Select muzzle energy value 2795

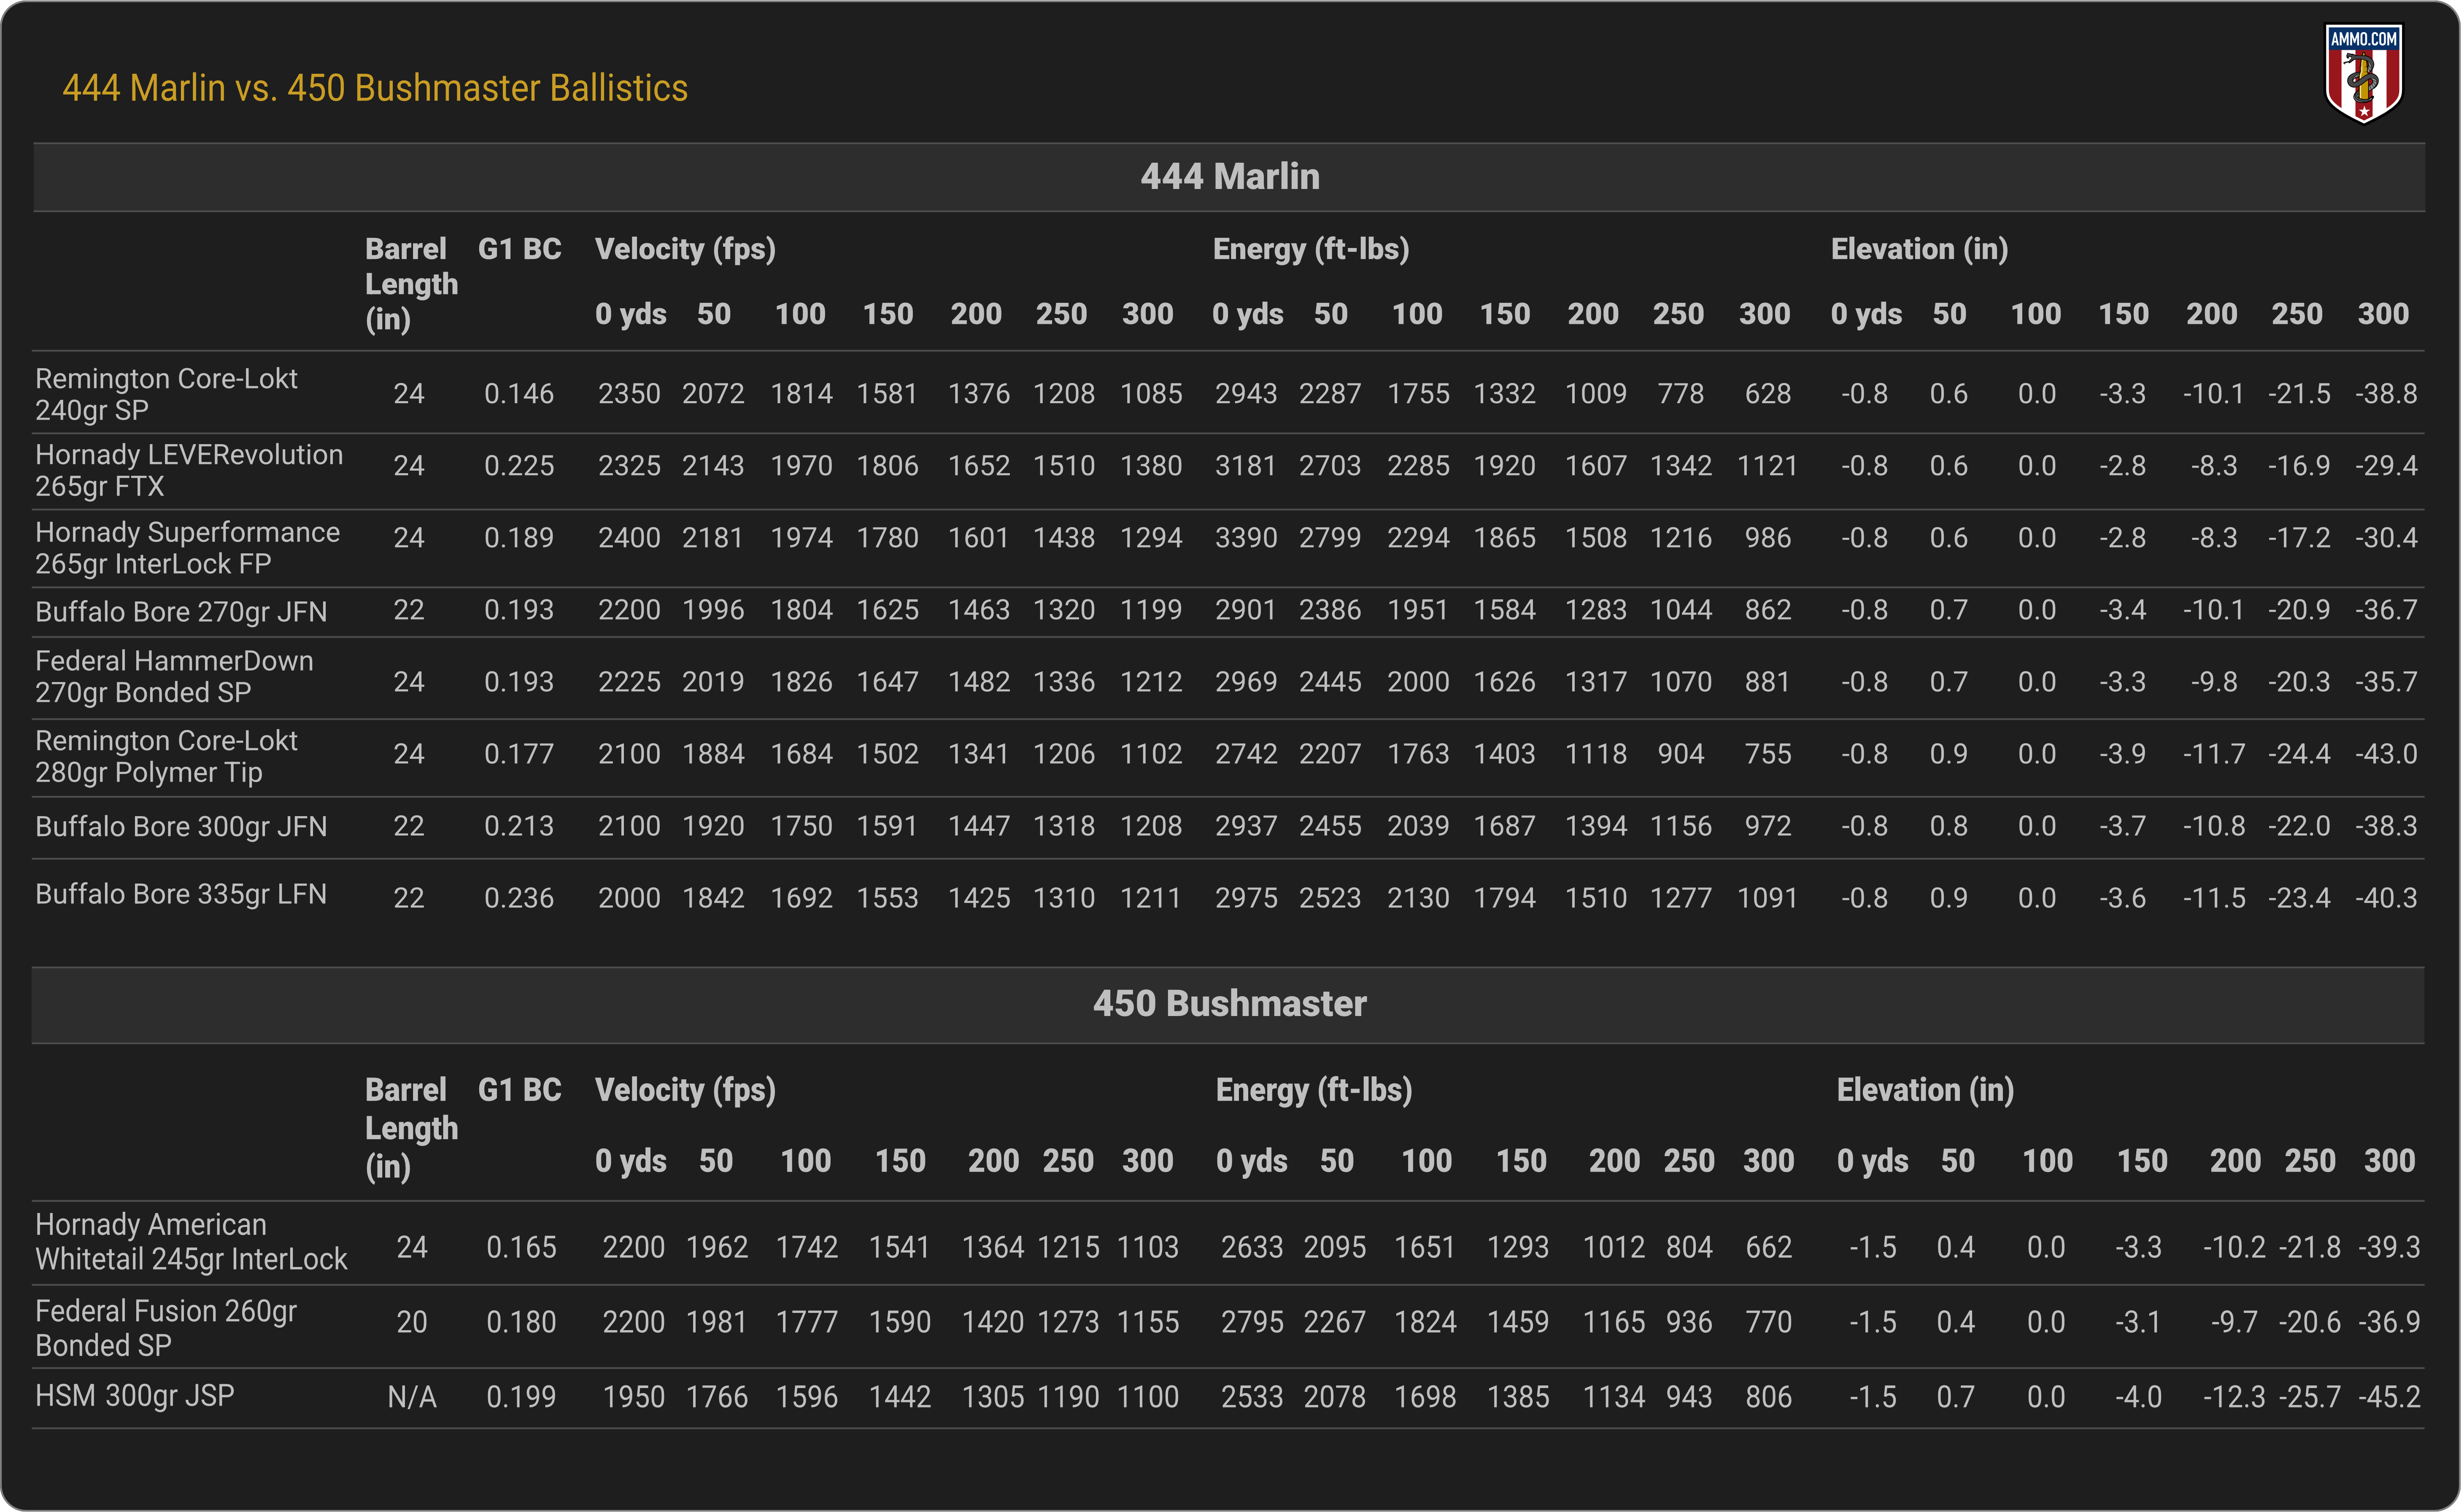pyautogui.click(x=1252, y=1322)
